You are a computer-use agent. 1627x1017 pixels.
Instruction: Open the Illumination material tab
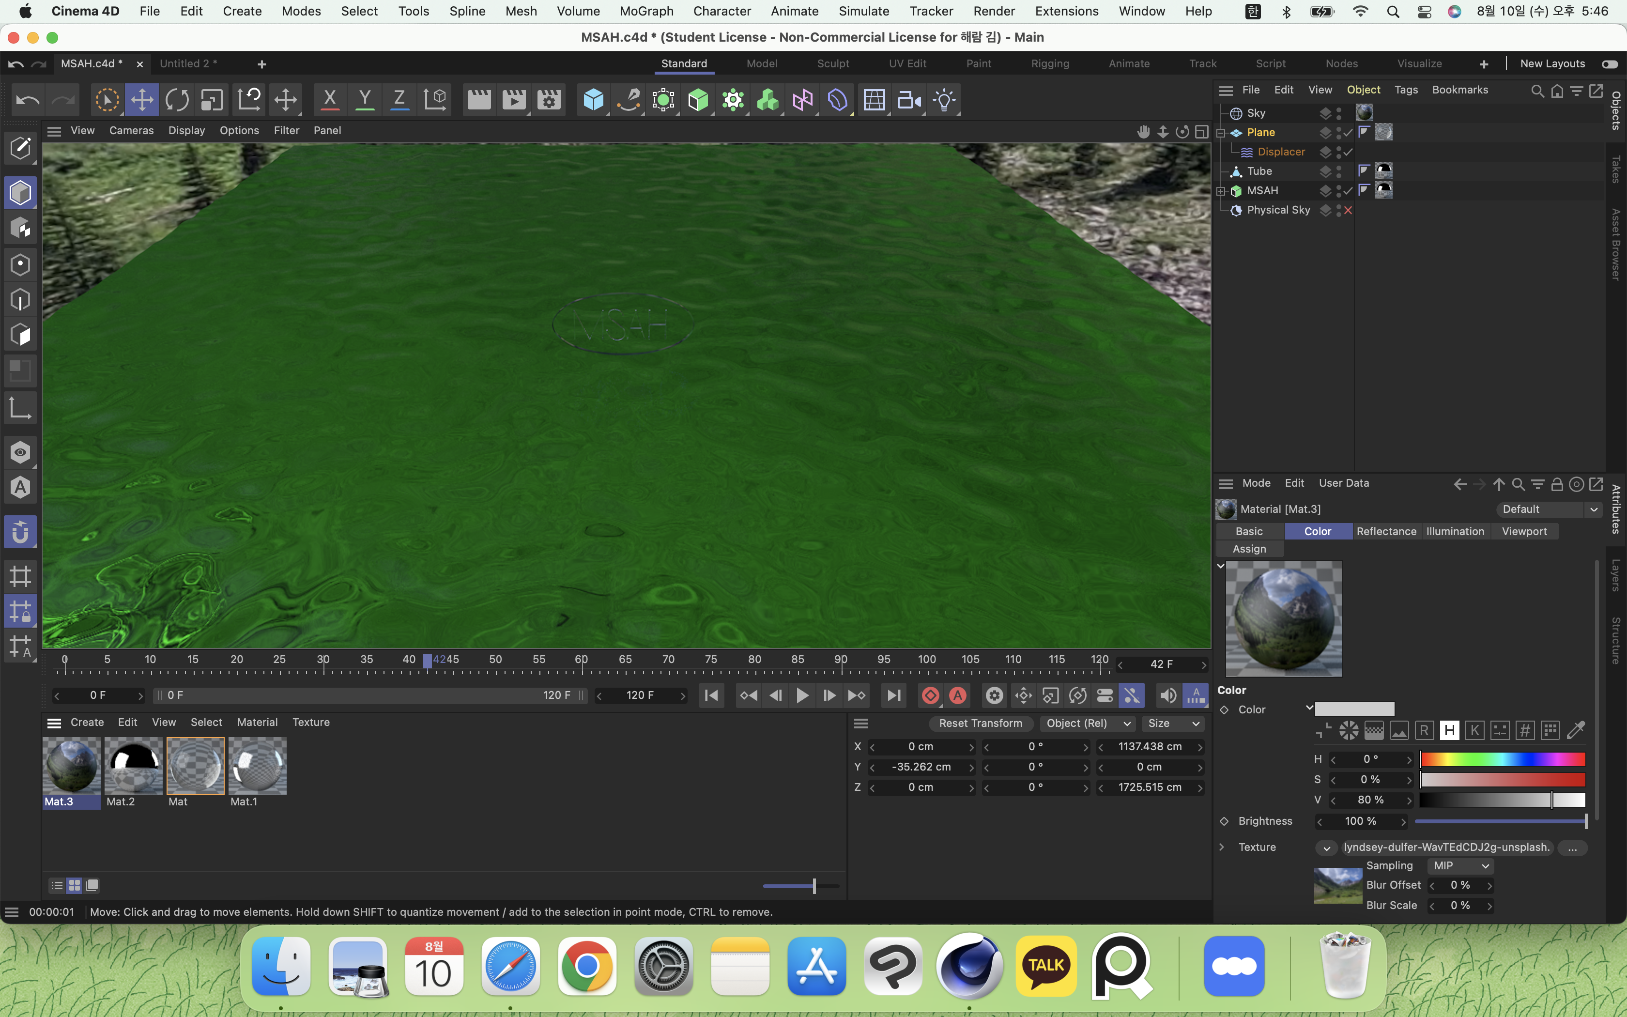[1455, 531]
